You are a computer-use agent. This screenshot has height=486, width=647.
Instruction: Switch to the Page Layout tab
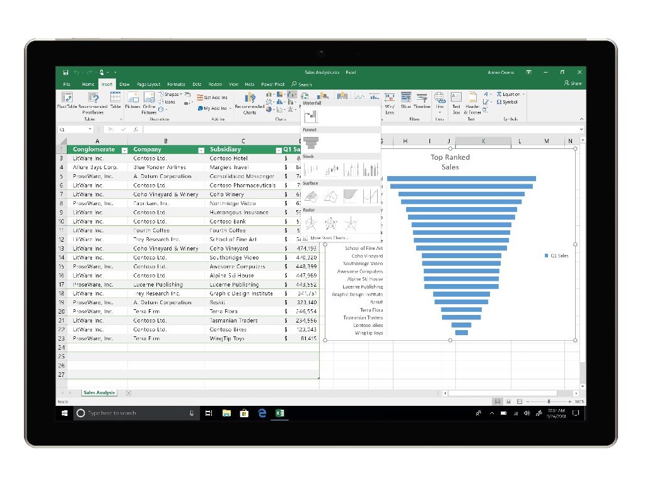tap(148, 84)
